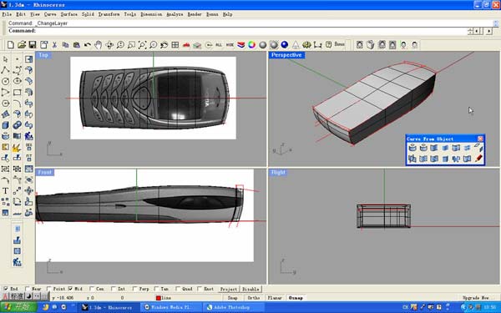Viewport: 501px width, 313px height.
Task: Toggle Ortho in status bar
Action: pyautogui.click(x=254, y=298)
